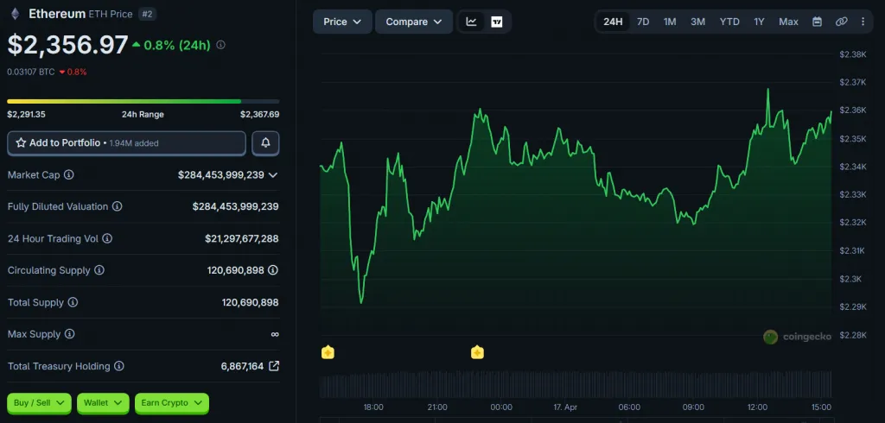Select the Max time range tab

788,22
